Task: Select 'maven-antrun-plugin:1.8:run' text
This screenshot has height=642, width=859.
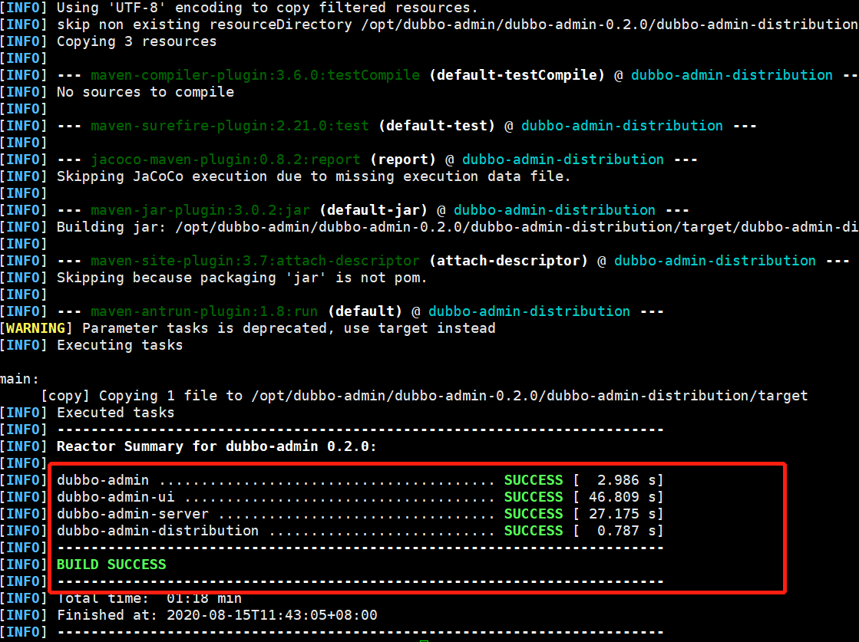Action: [x=203, y=311]
